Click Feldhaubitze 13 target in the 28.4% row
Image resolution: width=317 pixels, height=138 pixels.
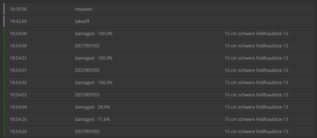pos(256,107)
